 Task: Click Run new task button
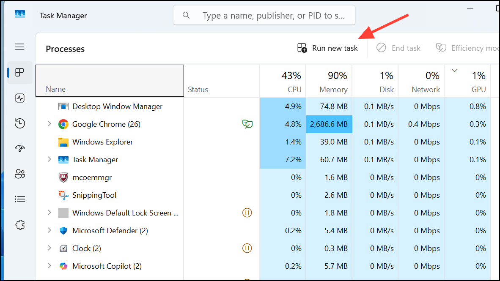pos(327,48)
